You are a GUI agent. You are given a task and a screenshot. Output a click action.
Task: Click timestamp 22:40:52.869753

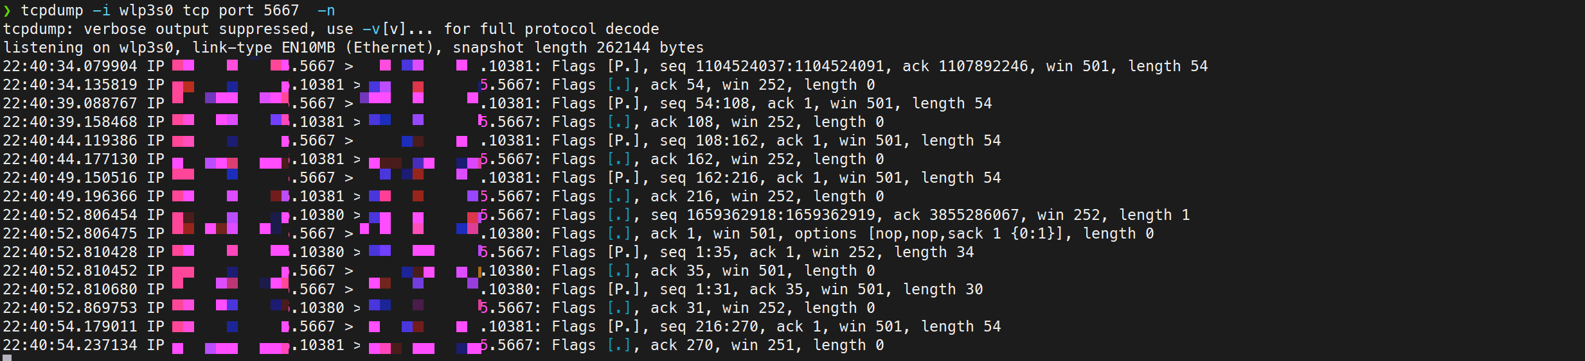70,308
